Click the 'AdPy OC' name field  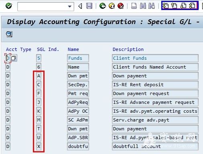pyautogui.click(x=78, y=111)
